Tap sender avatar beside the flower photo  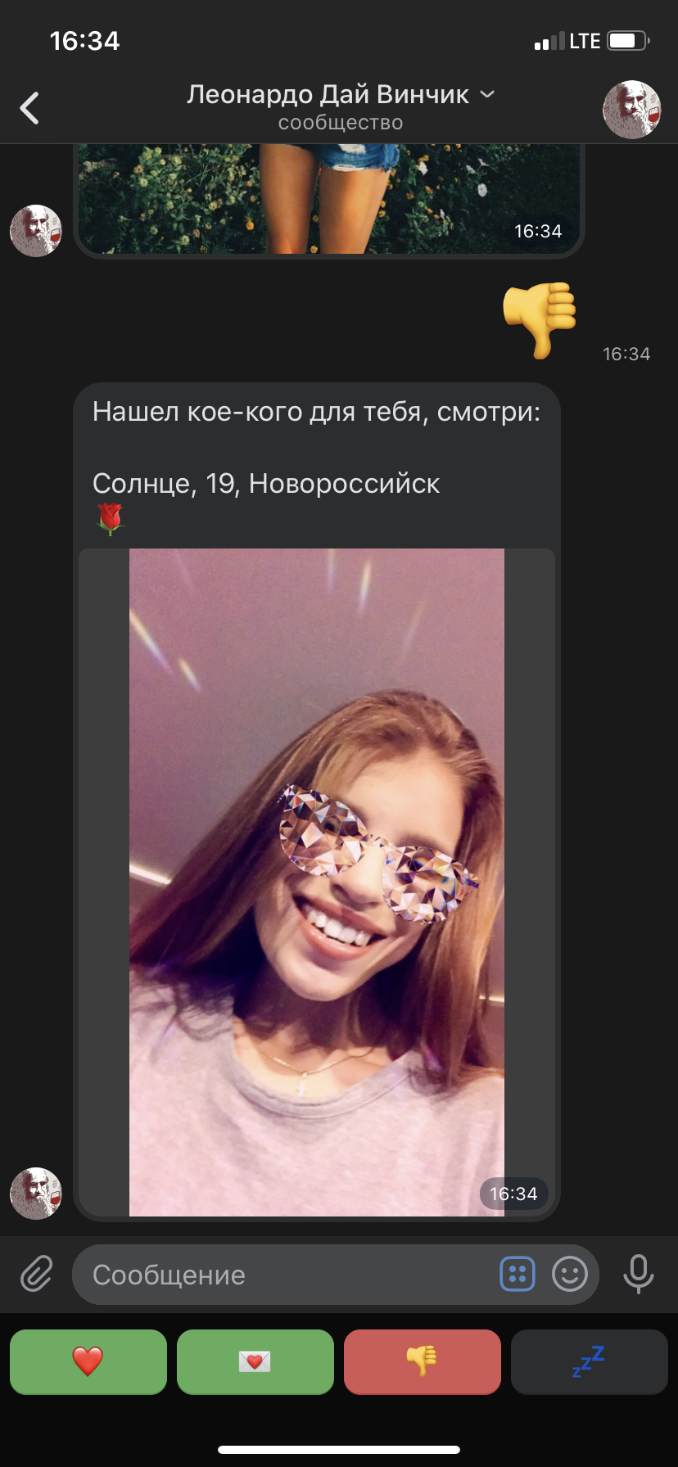(35, 231)
